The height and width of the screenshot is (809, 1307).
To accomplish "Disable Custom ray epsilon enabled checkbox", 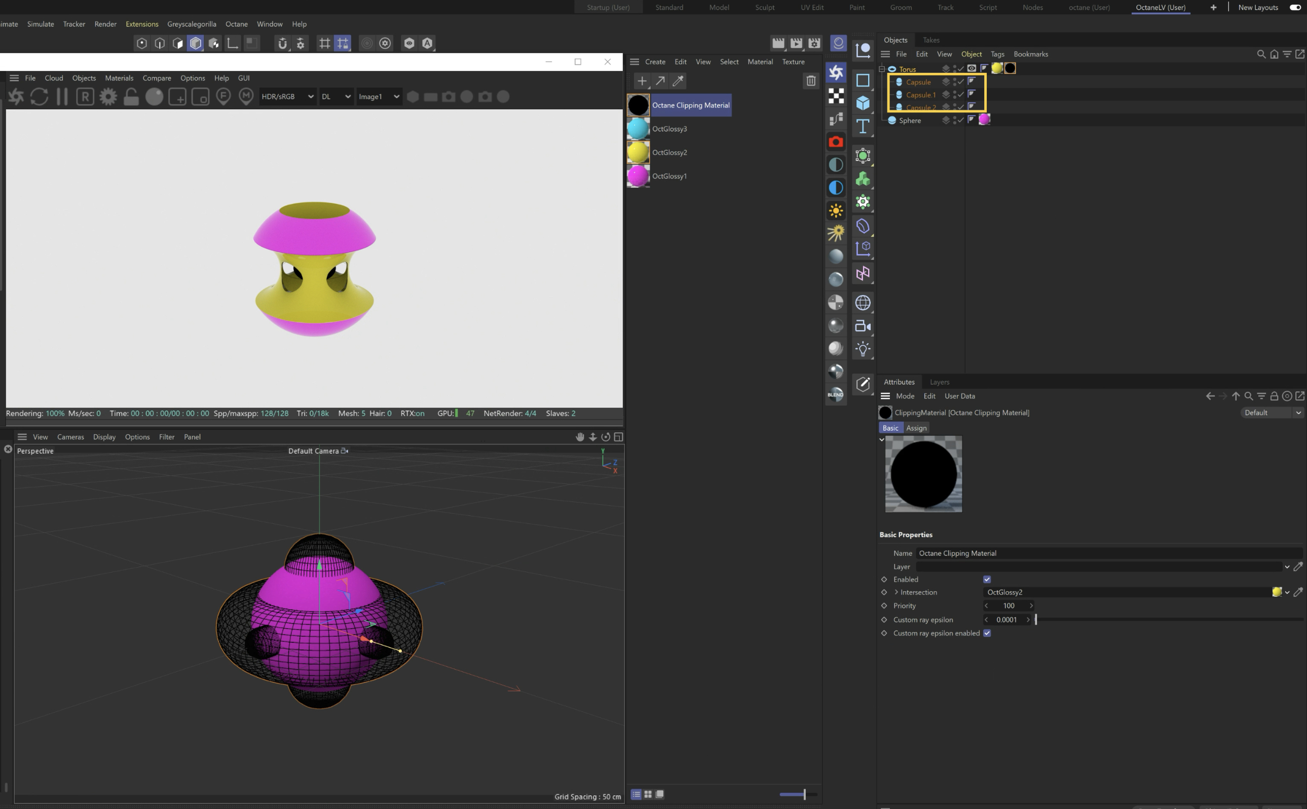I will coord(987,633).
